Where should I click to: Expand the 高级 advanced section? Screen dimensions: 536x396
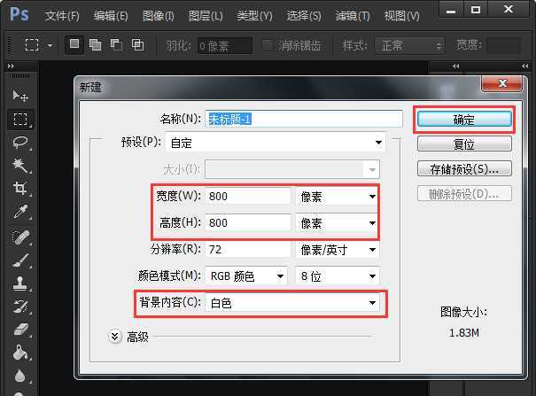[x=115, y=336]
